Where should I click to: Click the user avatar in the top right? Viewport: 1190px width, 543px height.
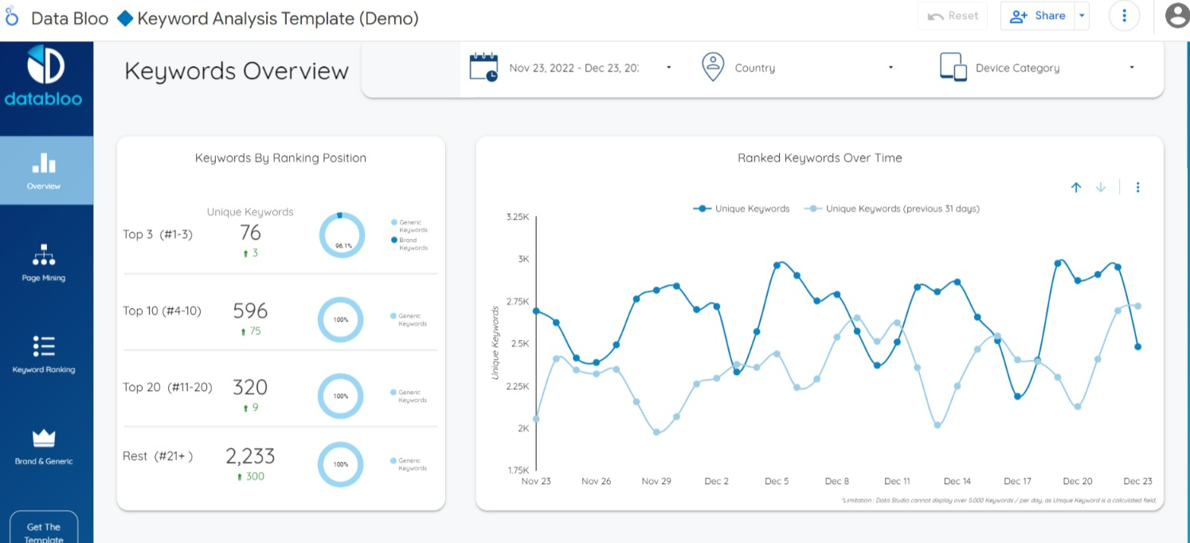point(1176,15)
